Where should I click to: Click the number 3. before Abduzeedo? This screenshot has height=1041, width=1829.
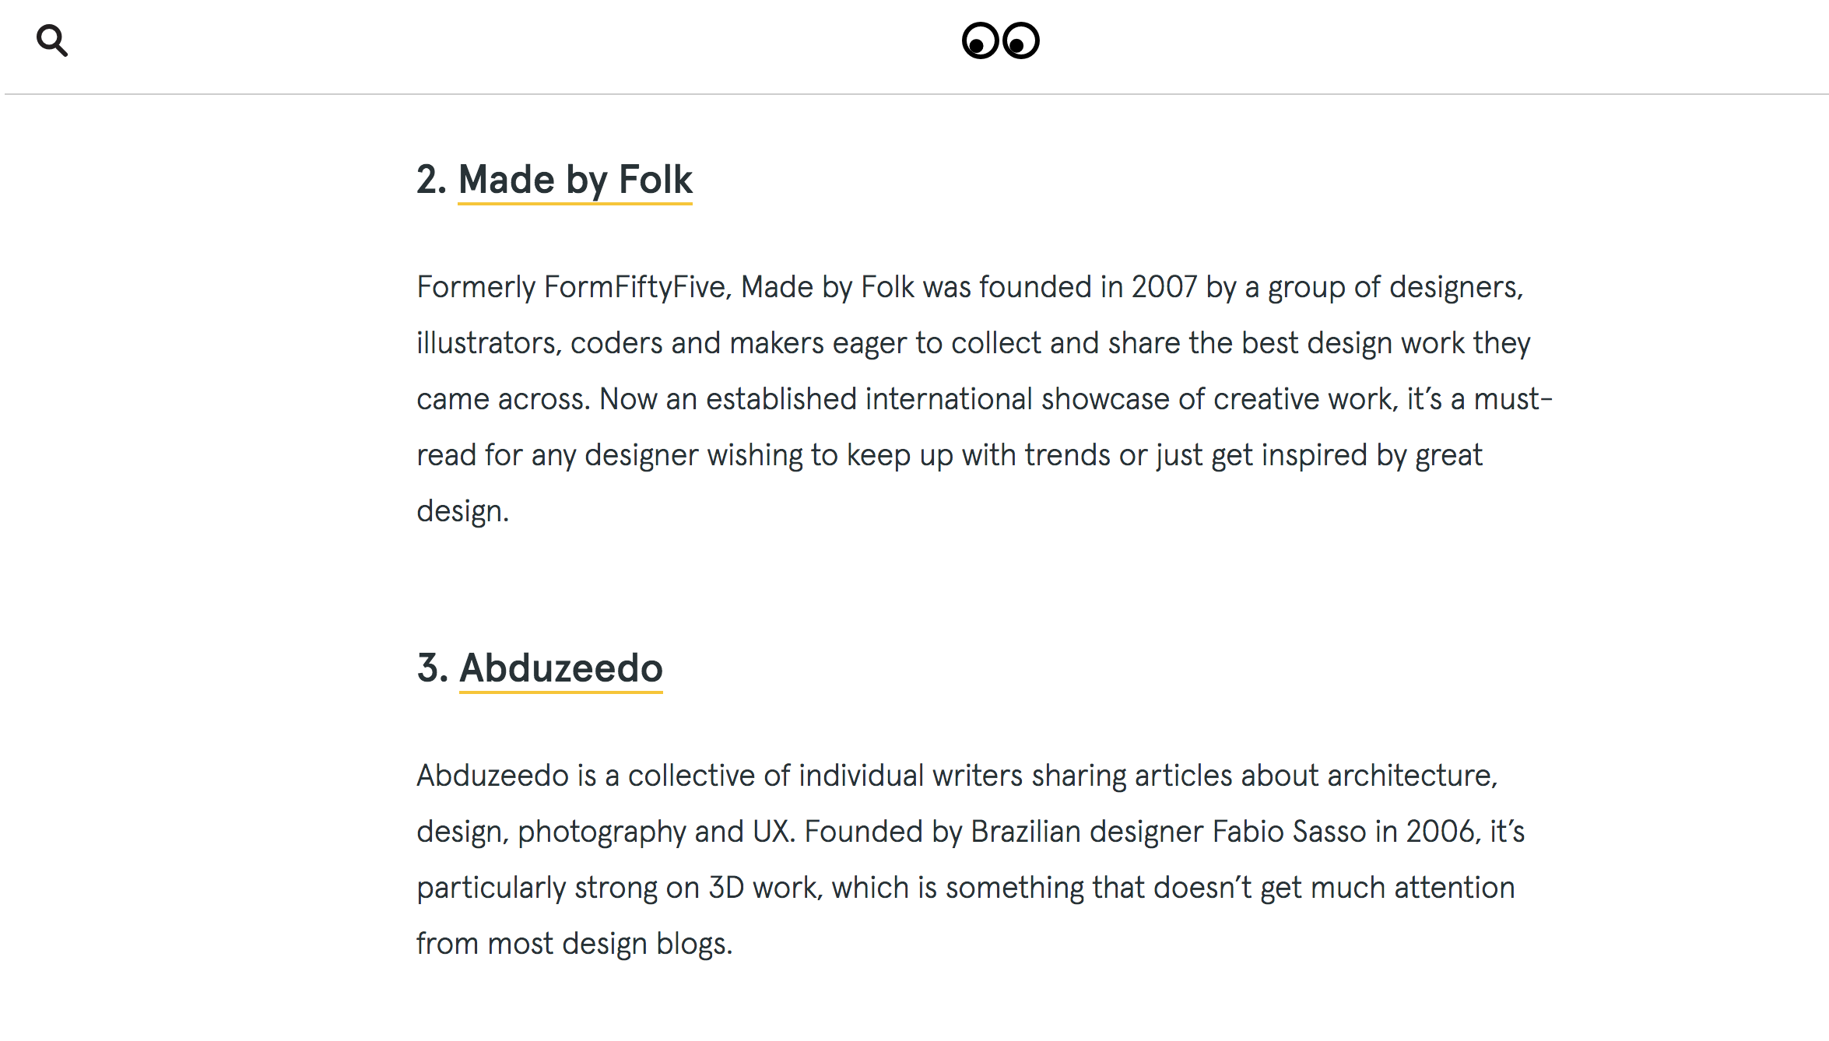pyautogui.click(x=433, y=668)
